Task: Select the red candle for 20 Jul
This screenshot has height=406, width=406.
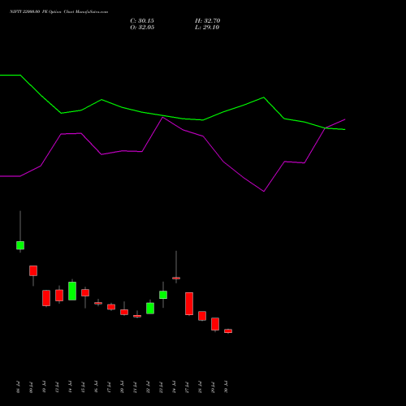Action: click(x=124, y=312)
